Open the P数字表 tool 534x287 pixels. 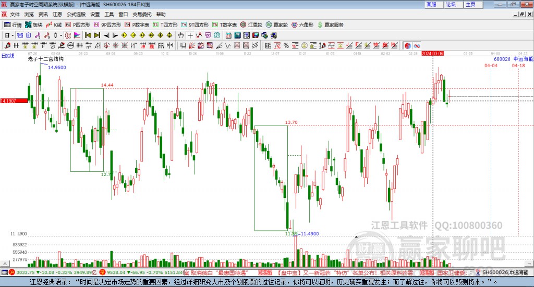point(137,25)
